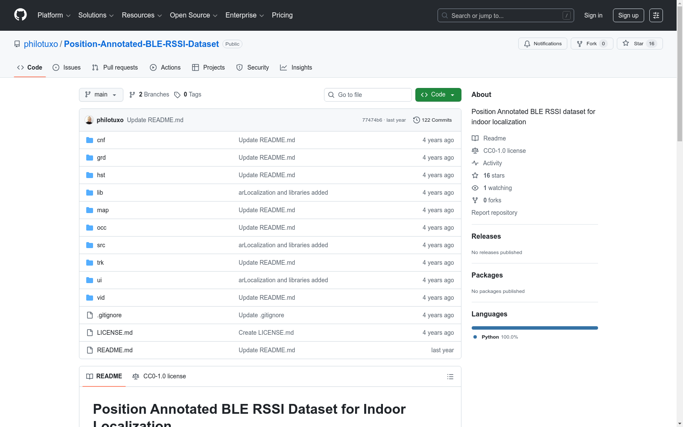
Task: Open 'arLocalization and libraries added' for lib
Action: [x=283, y=193]
